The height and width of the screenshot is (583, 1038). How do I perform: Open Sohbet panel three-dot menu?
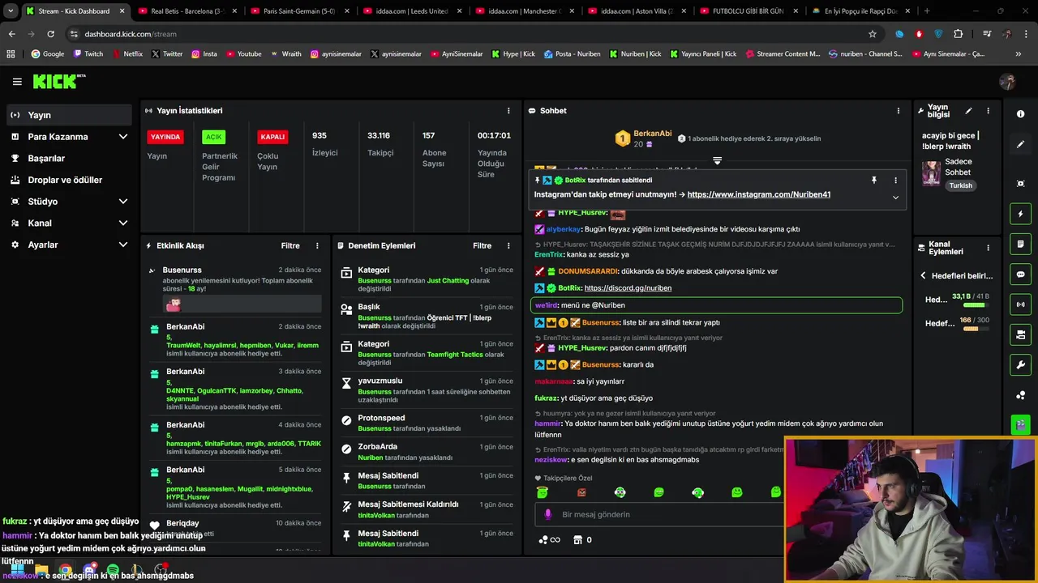tap(898, 111)
